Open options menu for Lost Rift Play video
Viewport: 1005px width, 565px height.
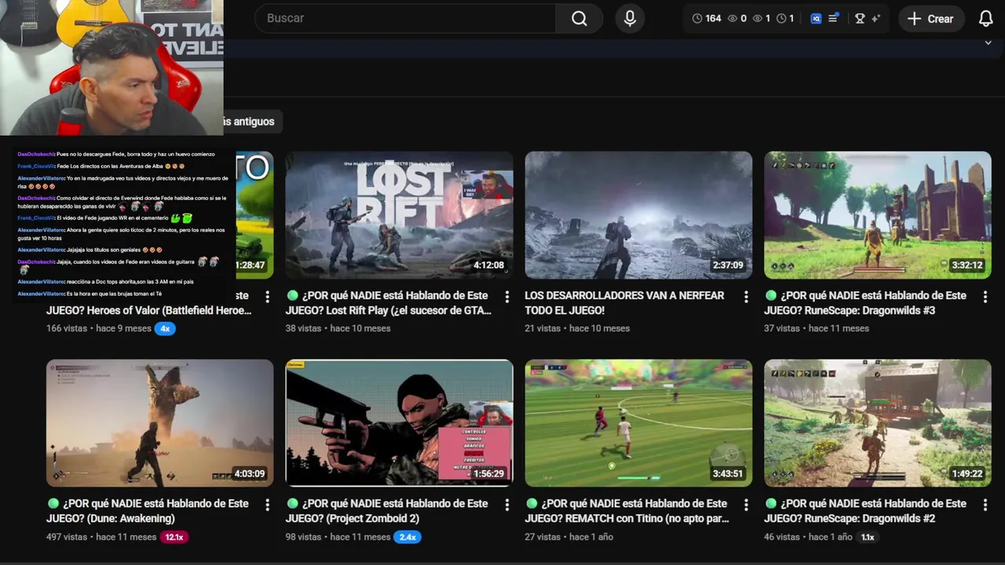pyautogui.click(x=507, y=297)
